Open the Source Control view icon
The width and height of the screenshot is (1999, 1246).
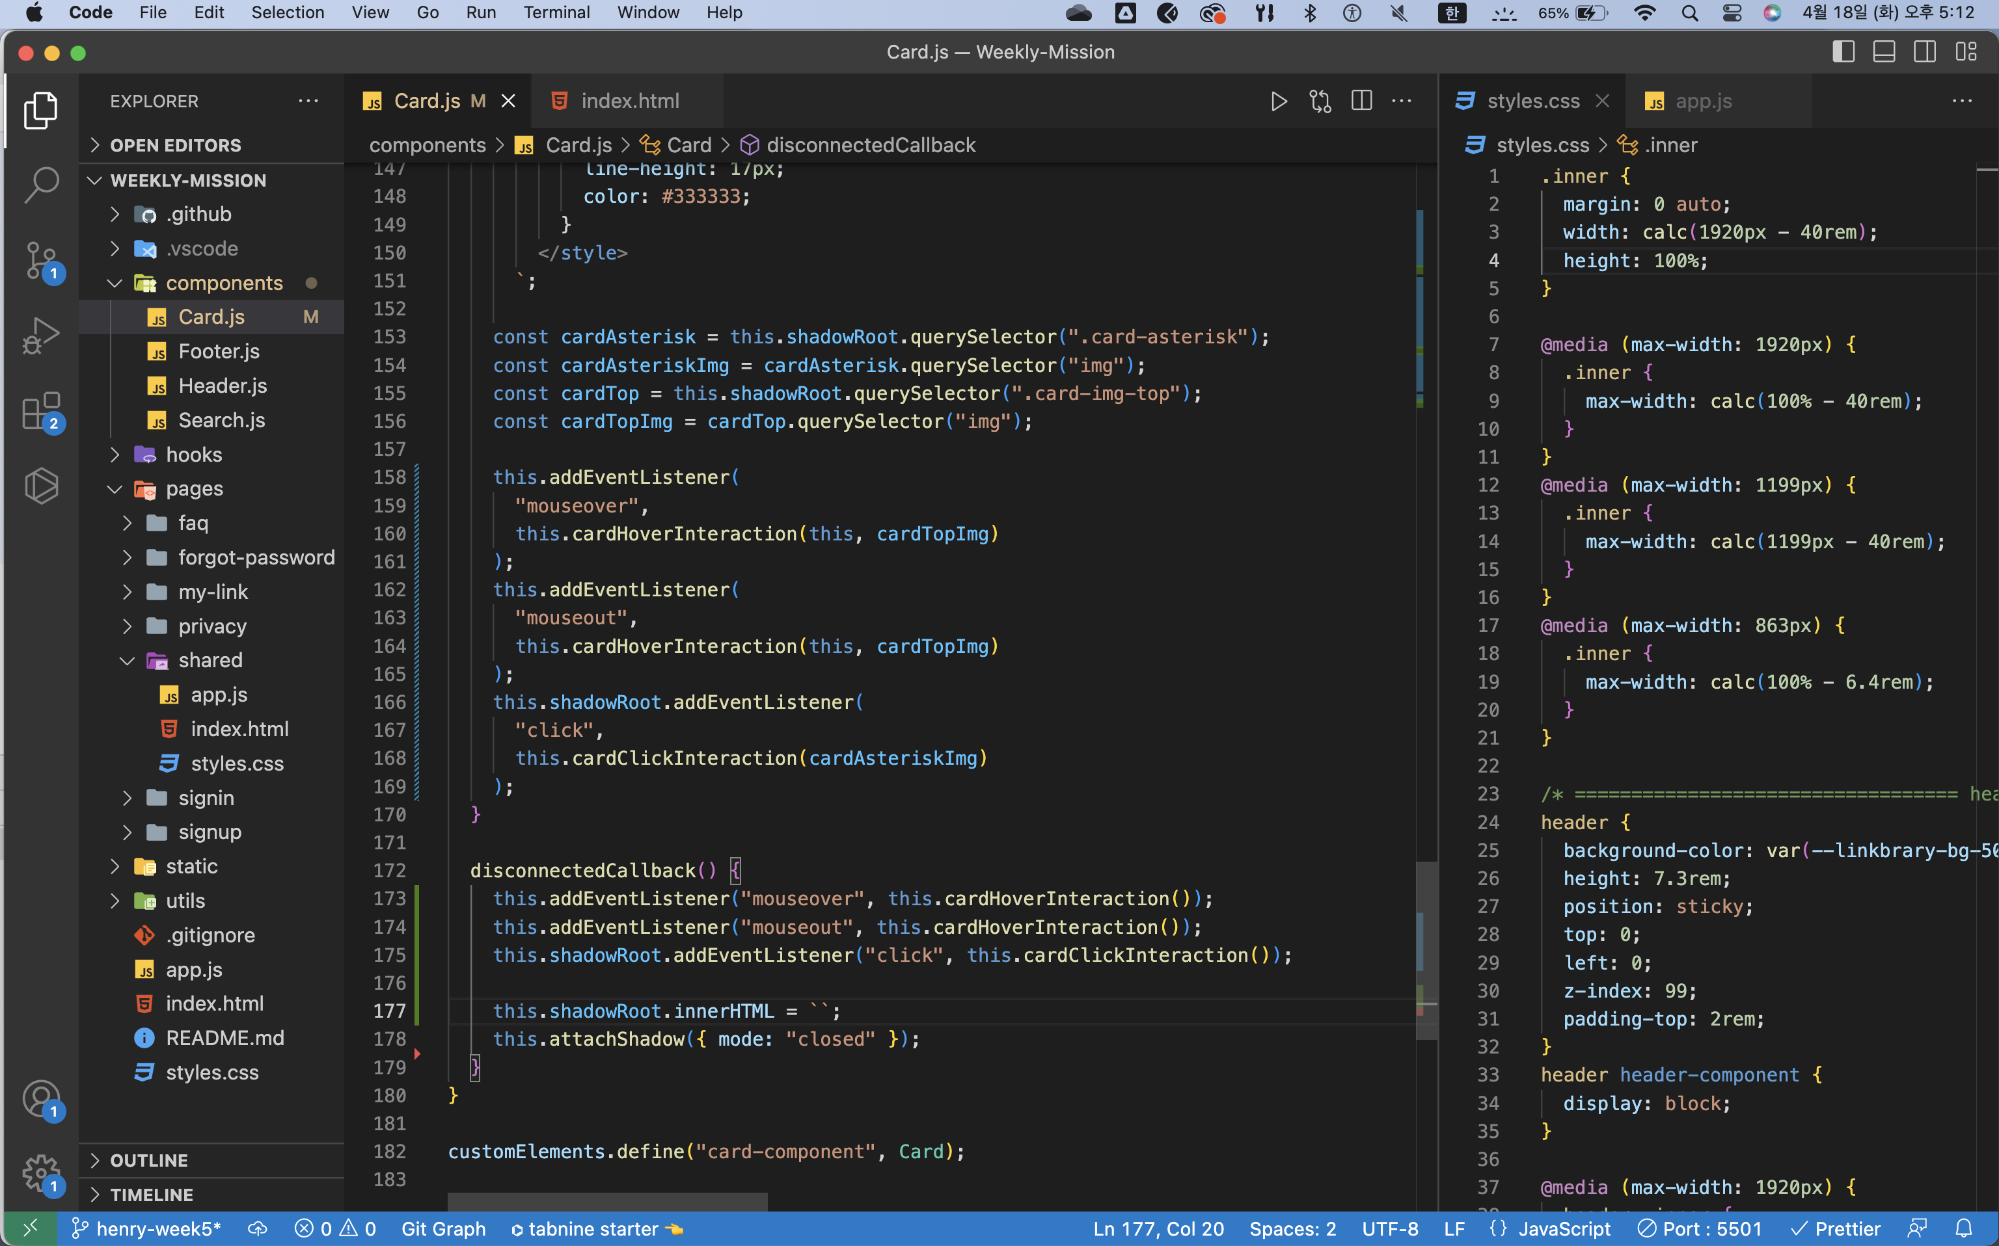(x=41, y=259)
